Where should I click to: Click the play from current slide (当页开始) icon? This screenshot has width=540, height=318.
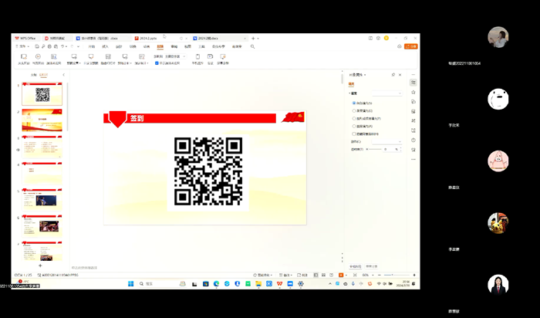(36, 57)
